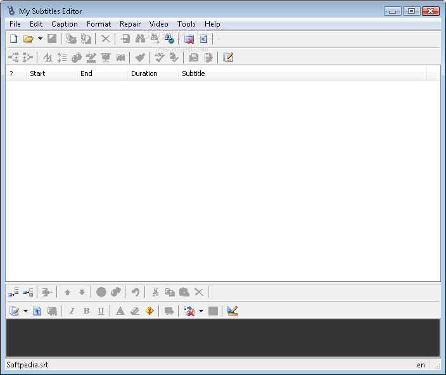This screenshot has height=375, width=446.
Task: Toggle Italic formatting
Action: click(72, 311)
